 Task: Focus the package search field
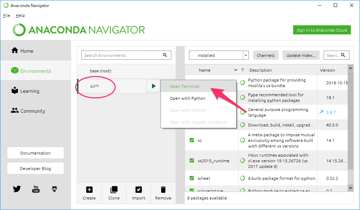click(x=336, y=55)
